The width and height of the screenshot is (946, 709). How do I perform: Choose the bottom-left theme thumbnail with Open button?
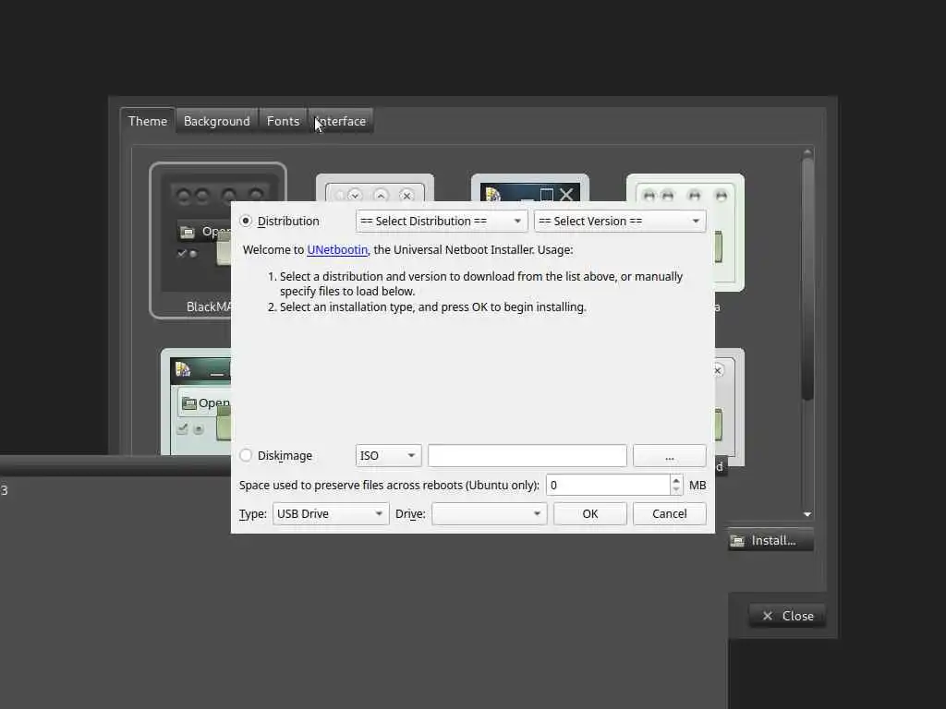pyautogui.click(x=196, y=401)
